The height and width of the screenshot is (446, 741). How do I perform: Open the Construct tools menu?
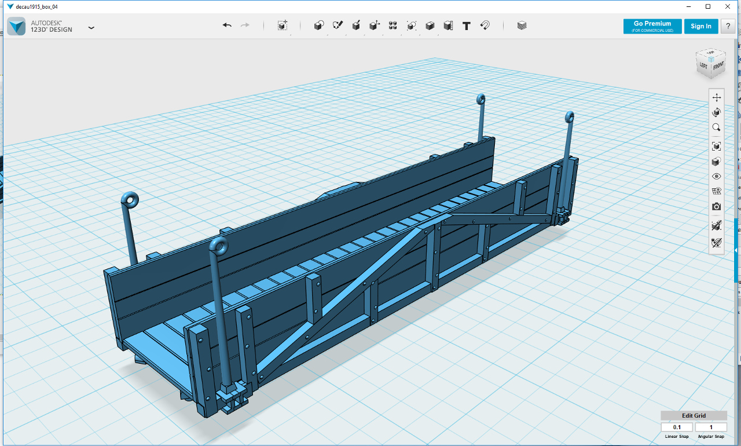(356, 25)
